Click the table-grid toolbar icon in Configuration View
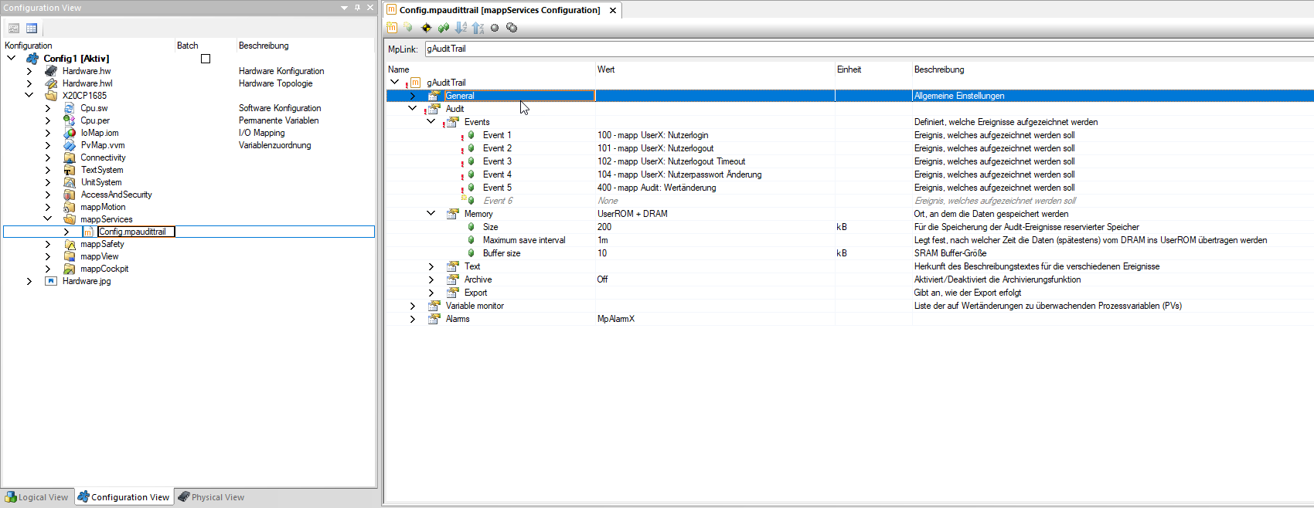The height and width of the screenshot is (508, 1314). [x=32, y=29]
